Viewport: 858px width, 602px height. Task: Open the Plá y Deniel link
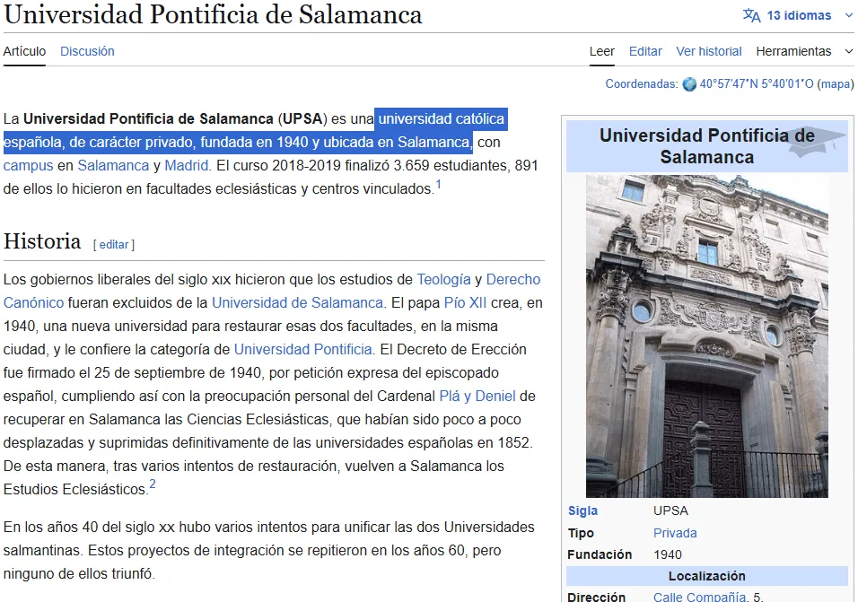pyautogui.click(x=477, y=397)
